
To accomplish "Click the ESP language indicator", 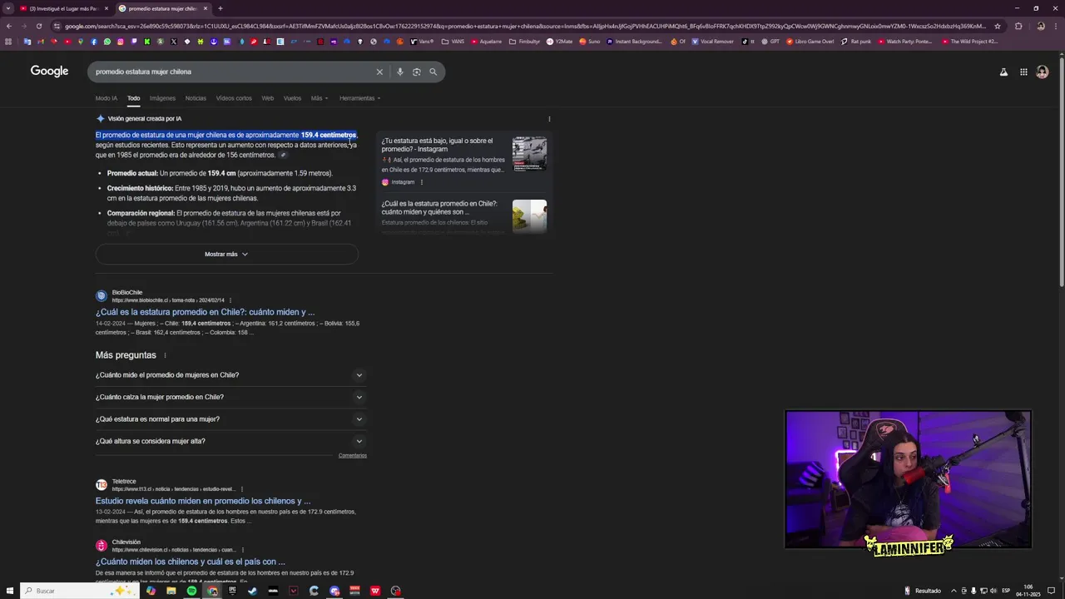I will [1006, 591].
